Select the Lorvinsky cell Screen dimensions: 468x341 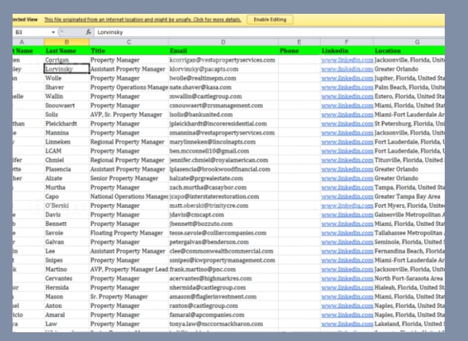(x=66, y=69)
